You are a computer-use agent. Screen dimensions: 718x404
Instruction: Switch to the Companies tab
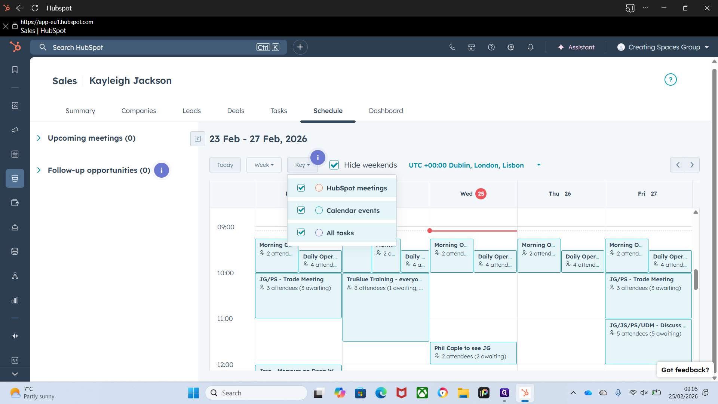(139, 111)
